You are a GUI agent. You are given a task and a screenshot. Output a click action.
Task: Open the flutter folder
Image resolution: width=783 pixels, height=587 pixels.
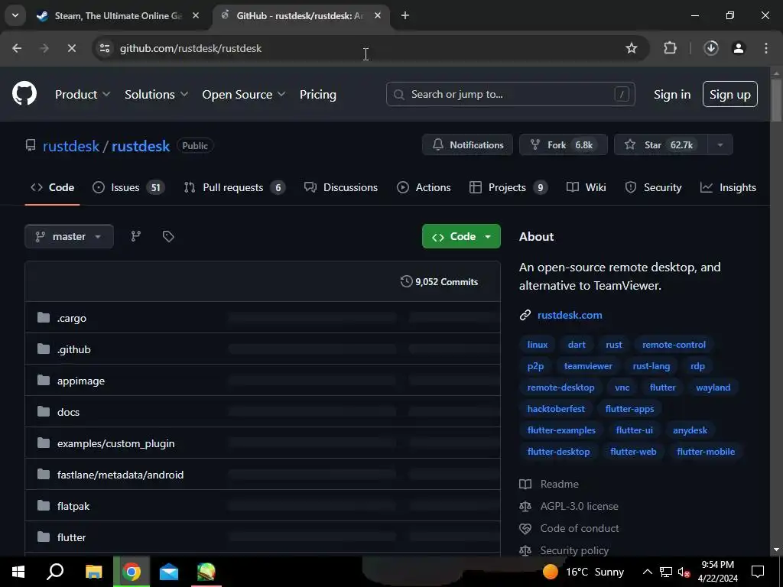point(71,537)
